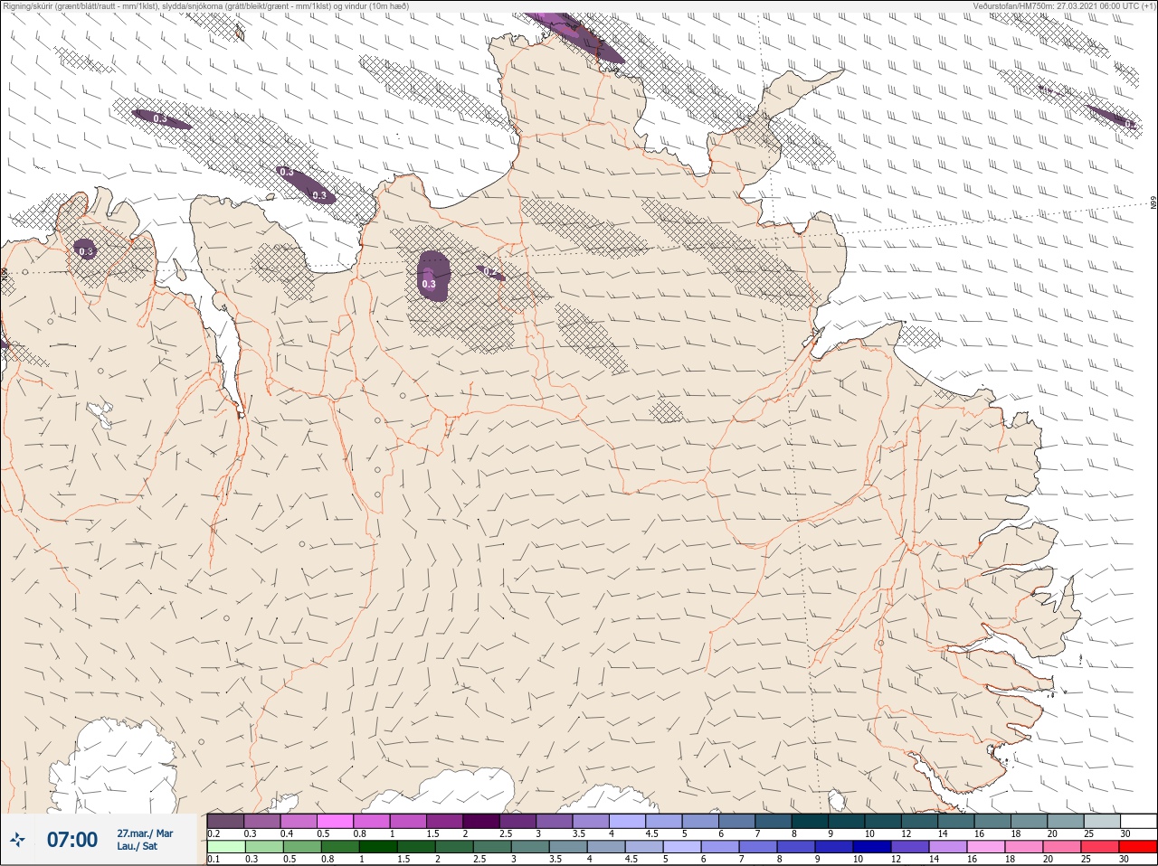Click the '66N' latitude label on right edge
This screenshot has height=866, width=1158.
click(1153, 203)
